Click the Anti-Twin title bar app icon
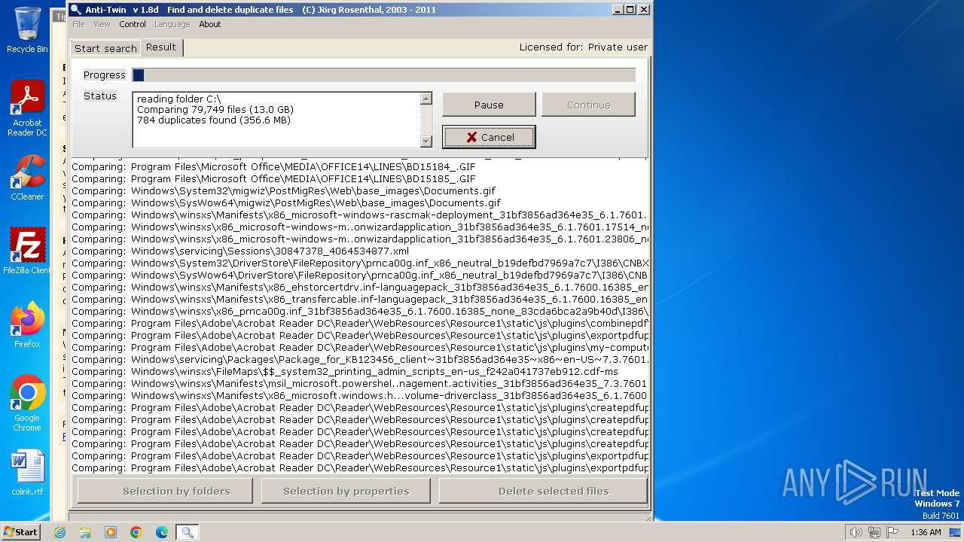 (x=75, y=10)
